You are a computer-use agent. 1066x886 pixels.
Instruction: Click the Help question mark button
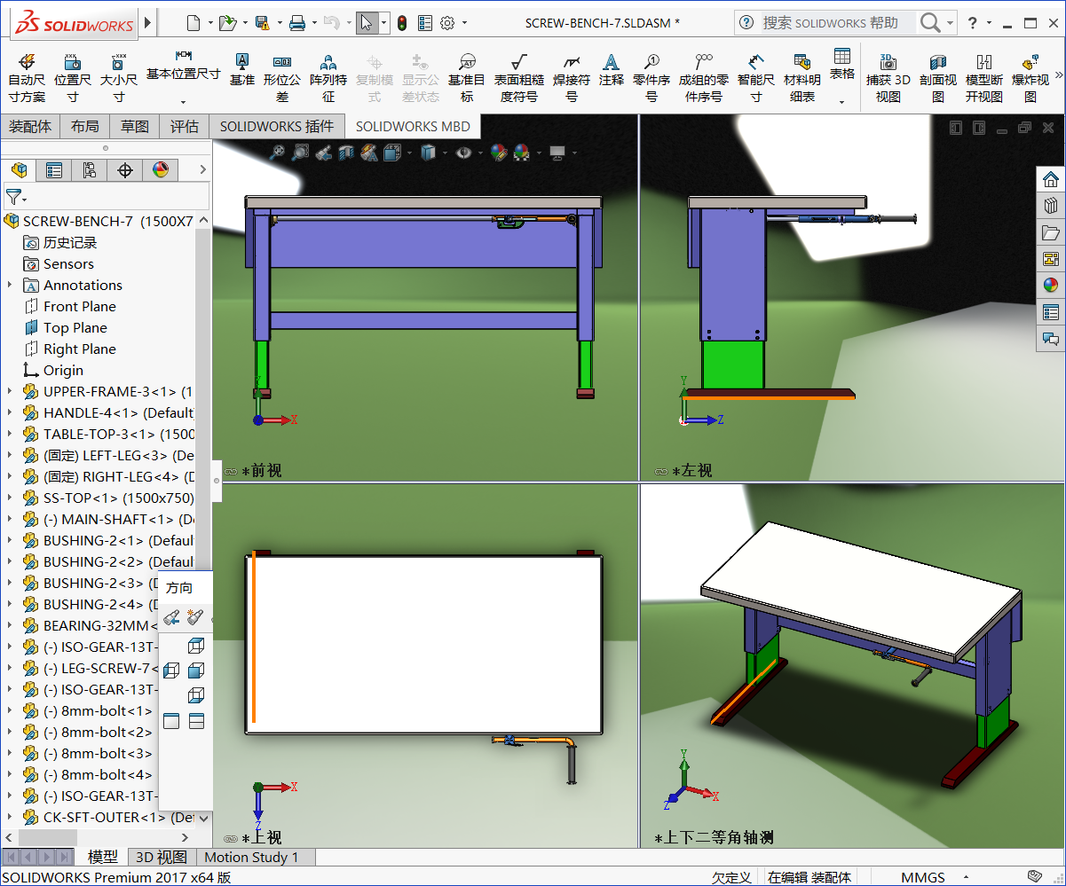coord(973,21)
